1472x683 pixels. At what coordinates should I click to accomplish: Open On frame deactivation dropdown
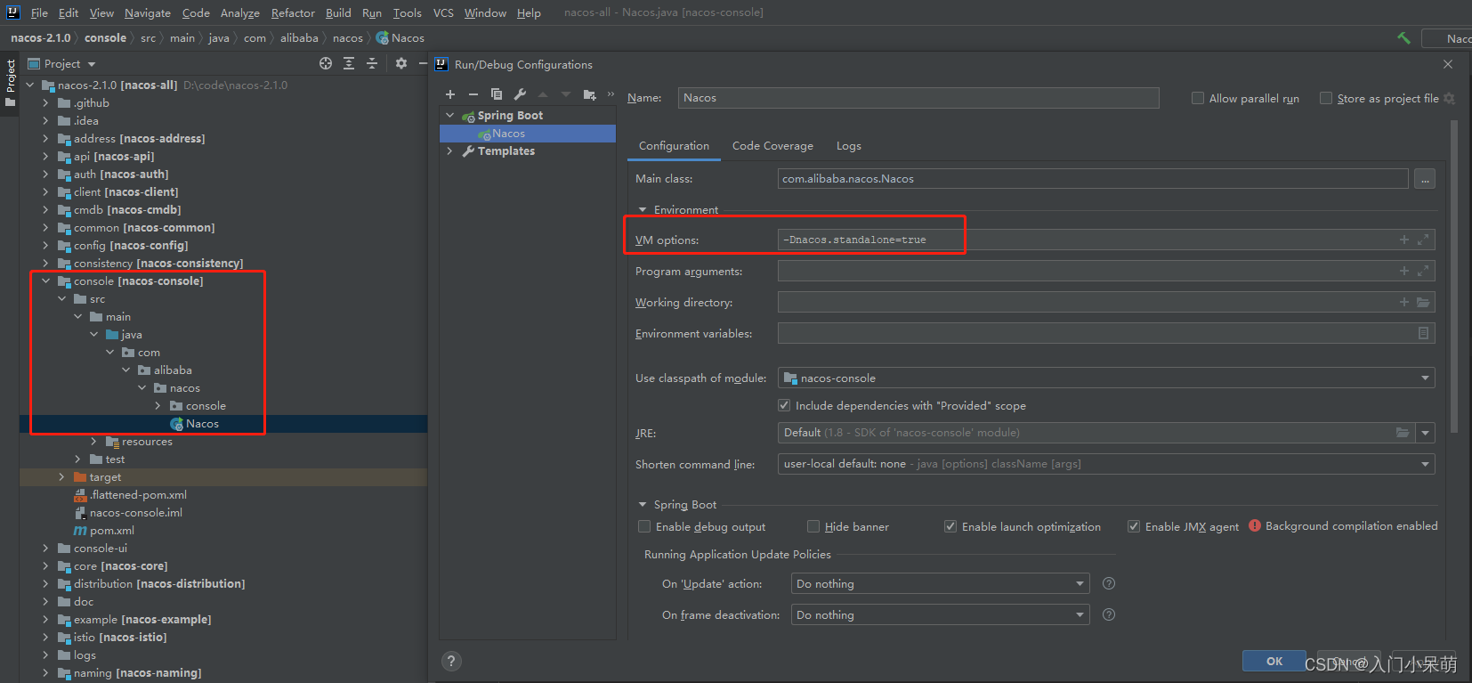(x=941, y=614)
